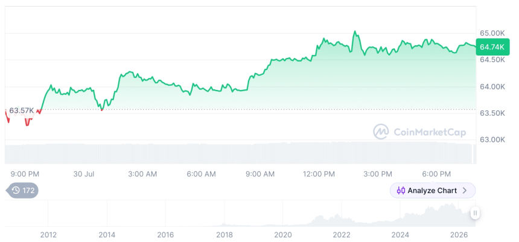This screenshot has height=242, width=519.
Task: Click the 2018 marker on the timeline
Action: pos(224,235)
